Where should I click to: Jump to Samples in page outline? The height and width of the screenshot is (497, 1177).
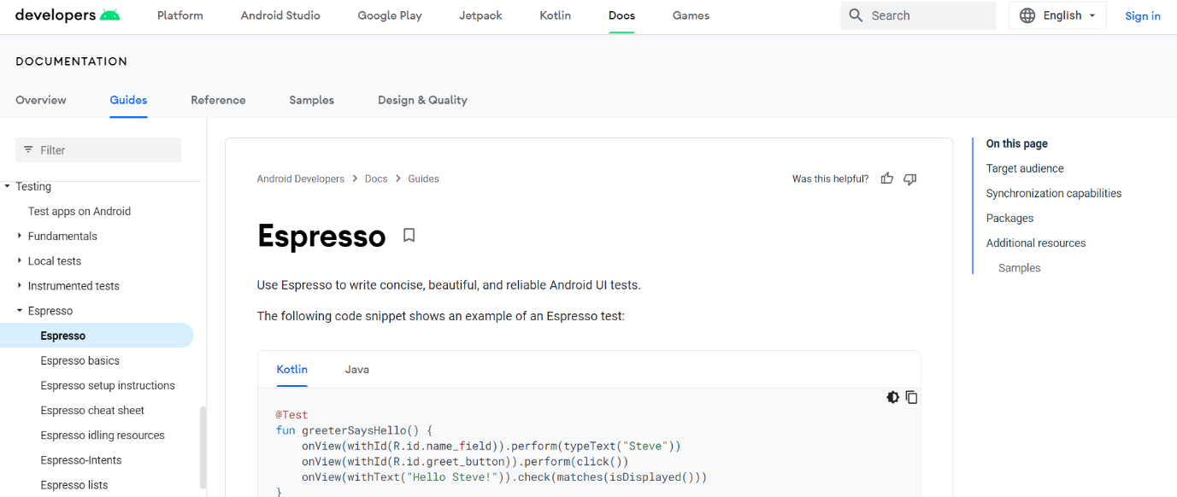coord(1020,267)
